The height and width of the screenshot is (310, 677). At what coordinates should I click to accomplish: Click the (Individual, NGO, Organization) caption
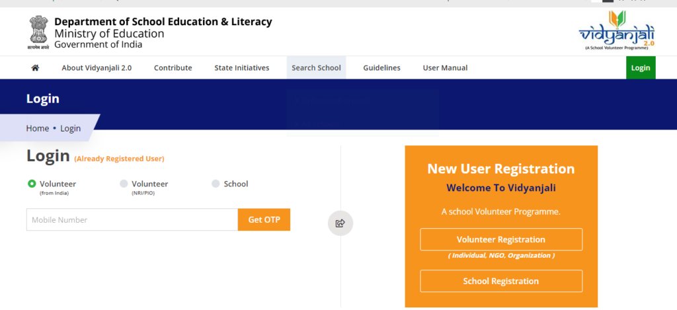[501, 256]
